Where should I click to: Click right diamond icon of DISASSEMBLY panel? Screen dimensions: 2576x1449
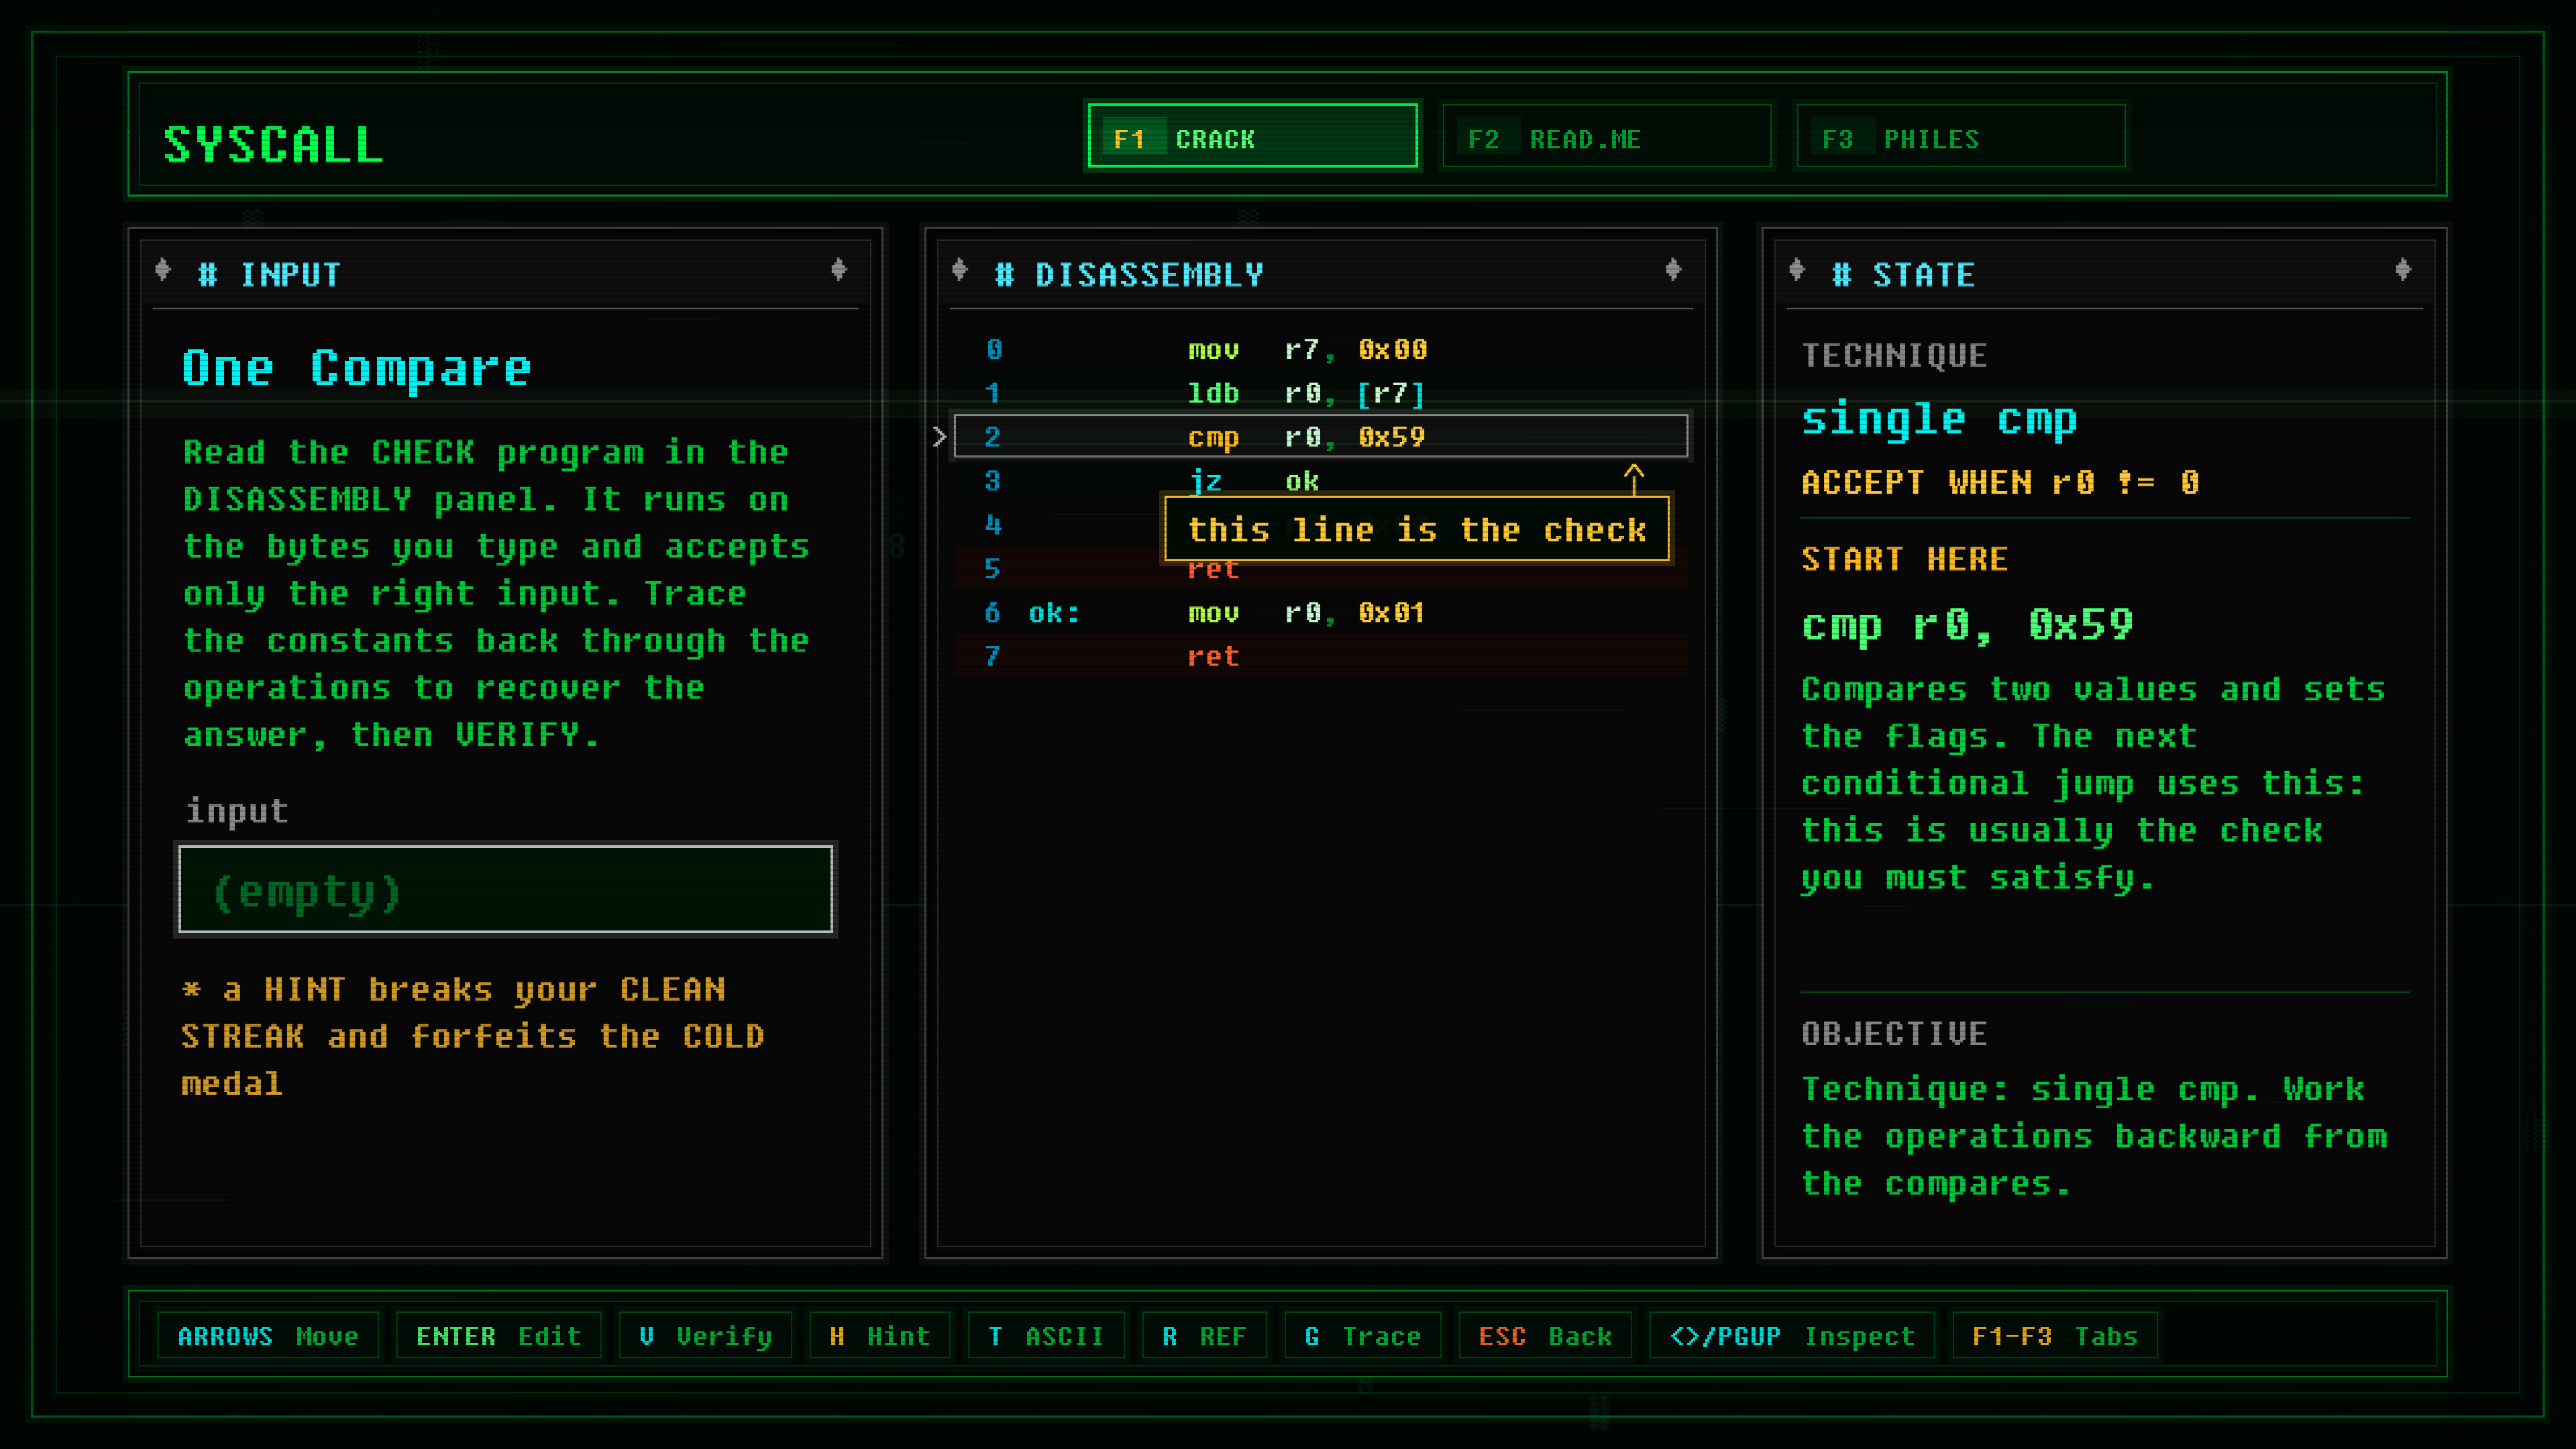pos(1673,270)
